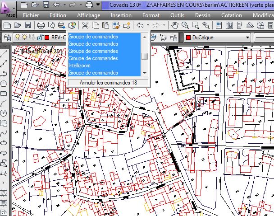
Task: Click the undo list scrollbar down arrow
Action: [x=145, y=73]
